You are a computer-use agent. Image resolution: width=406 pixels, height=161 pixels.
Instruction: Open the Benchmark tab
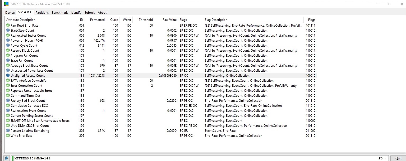[60, 13]
